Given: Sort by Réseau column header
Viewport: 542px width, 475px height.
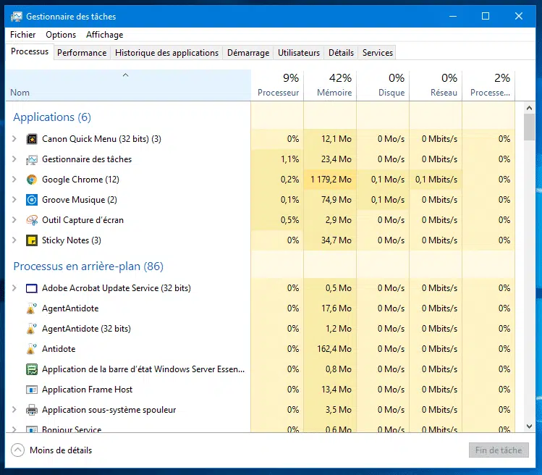Looking at the screenshot, I should click(x=436, y=85).
